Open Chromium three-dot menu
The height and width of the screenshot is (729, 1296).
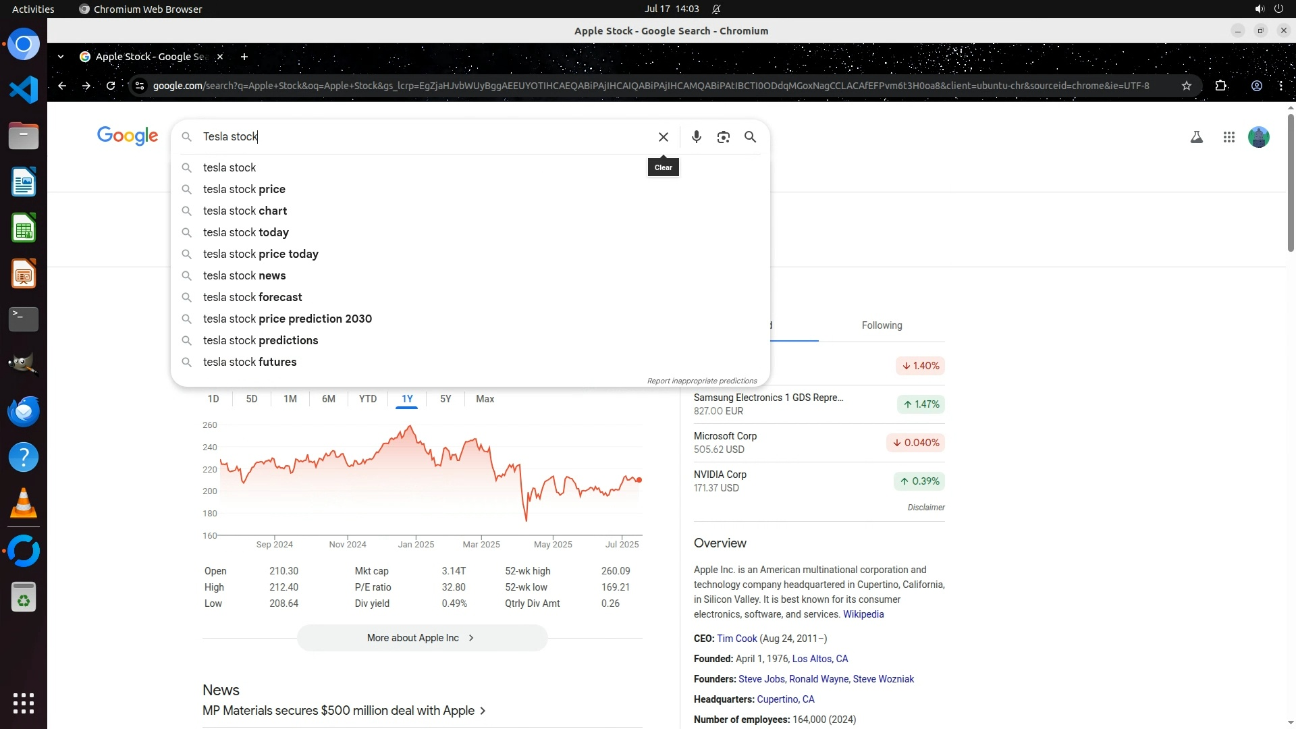coord(1280,86)
